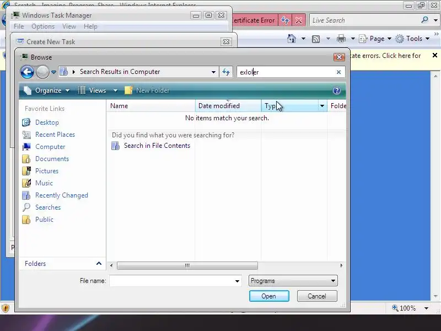This screenshot has height=331, width=441.
Task: Close the Browse dialog
Action: click(339, 57)
